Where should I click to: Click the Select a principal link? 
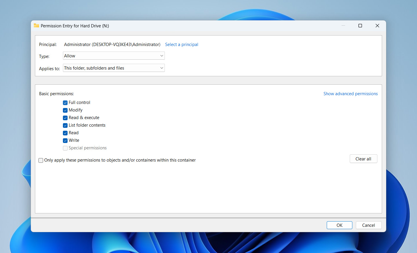(181, 45)
